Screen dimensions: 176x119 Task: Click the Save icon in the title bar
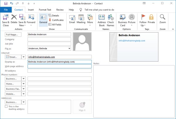tap(6, 4)
